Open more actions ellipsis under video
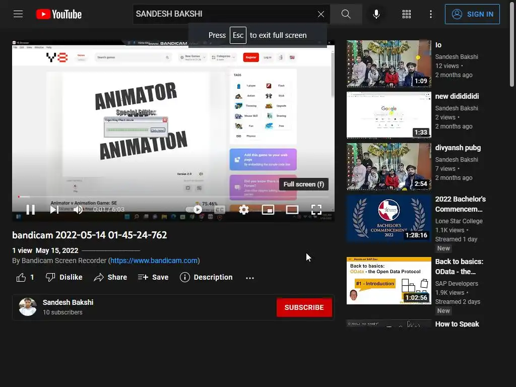Screen dimensions: 516x387 coord(250,278)
